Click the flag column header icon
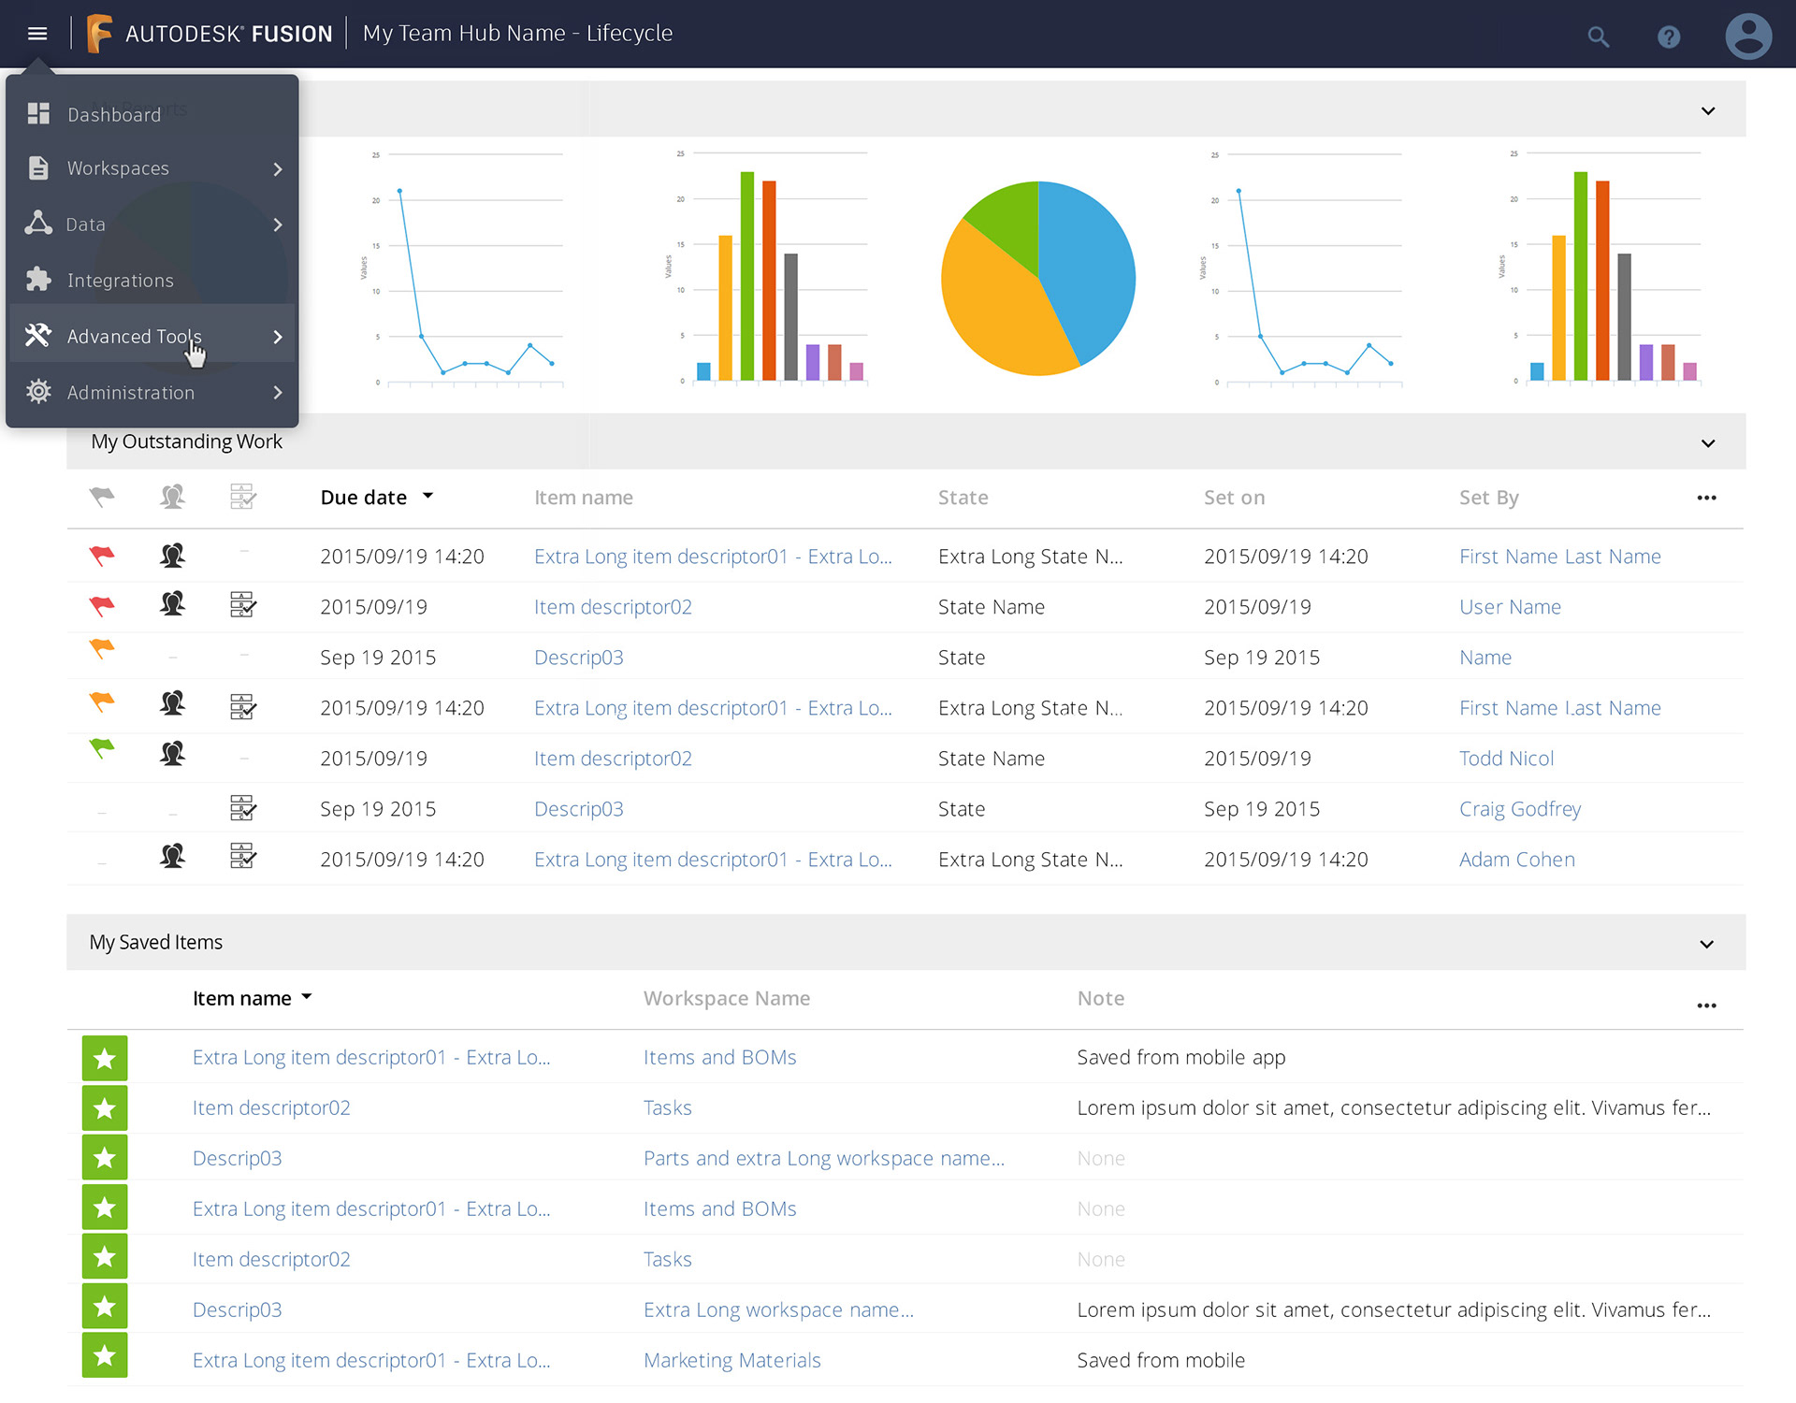 101,497
